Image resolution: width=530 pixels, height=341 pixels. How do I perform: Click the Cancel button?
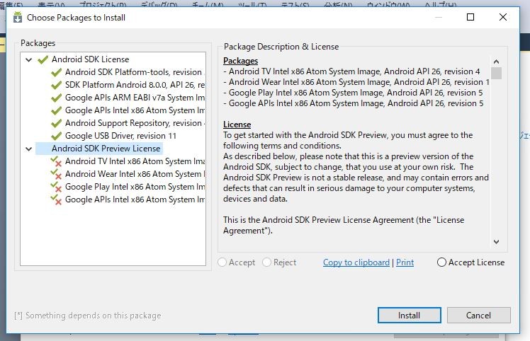pos(478,316)
